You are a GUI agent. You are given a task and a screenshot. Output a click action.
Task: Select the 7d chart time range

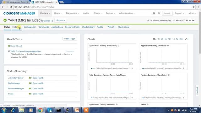[177, 39]
